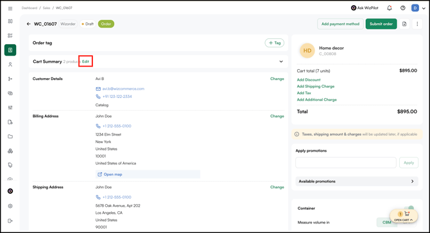
Task: Open the notifications bell
Action: [x=389, y=8]
